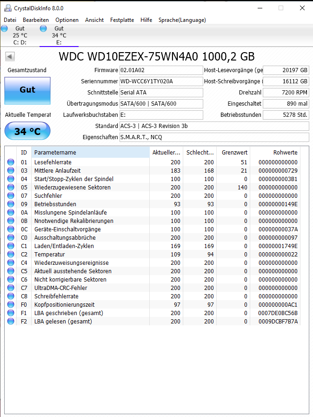This screenshot has width=313, height=417.
Task: Click the Eigenschaften field S.M.A.R.T., NCQ
Action: pyautogui.click(x=214, y=137)
